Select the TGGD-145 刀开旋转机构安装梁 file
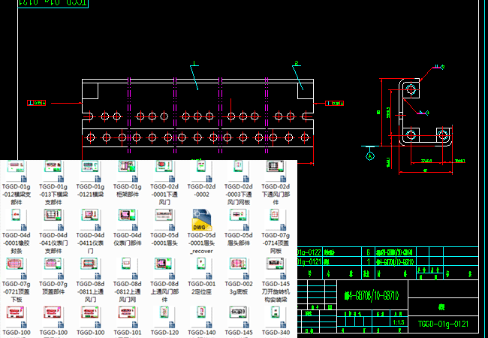The width and height of the screenshot is (488, 338). coord(279,264)
